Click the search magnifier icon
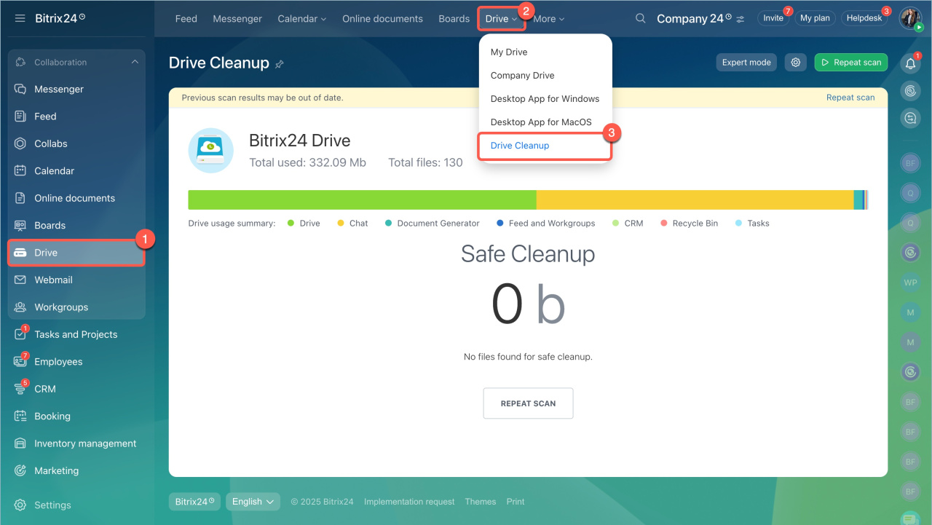Screen dimensions: 932x525 (x=640, y=19)
